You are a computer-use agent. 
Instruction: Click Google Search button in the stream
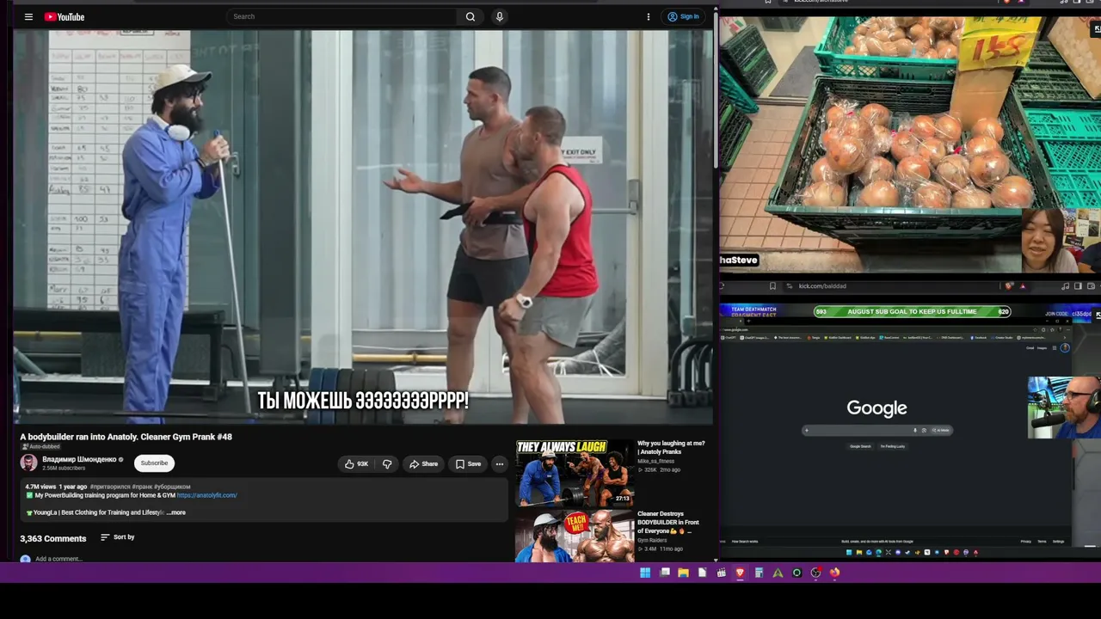point(860,446)
